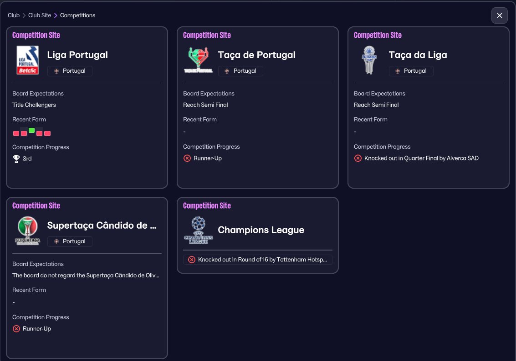The width and height of the screenshot is (516, 361).
Task: Click the Supertaça Cândido de Oliveira logo
Action: pyautogui.click(x=27, y=230)
